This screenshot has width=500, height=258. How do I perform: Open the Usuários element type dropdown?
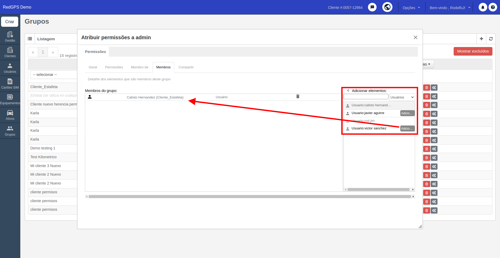402,97
